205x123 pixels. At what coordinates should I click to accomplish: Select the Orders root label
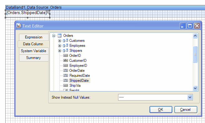coord(68,36)
